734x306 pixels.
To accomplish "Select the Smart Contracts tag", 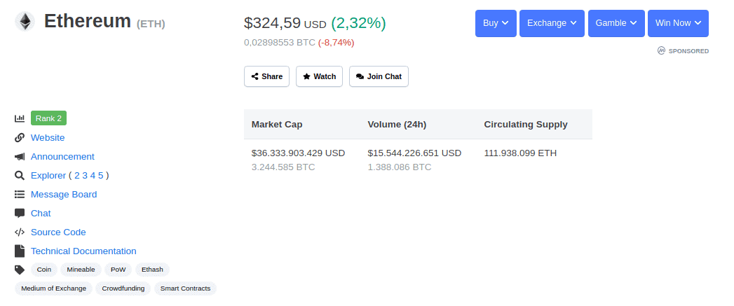I will (x=185, y=288).
